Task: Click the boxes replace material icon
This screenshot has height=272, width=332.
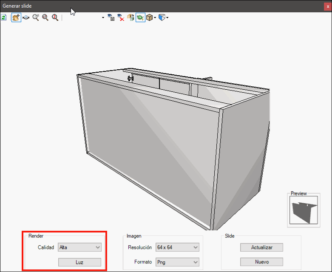Action: coord(131,17)
